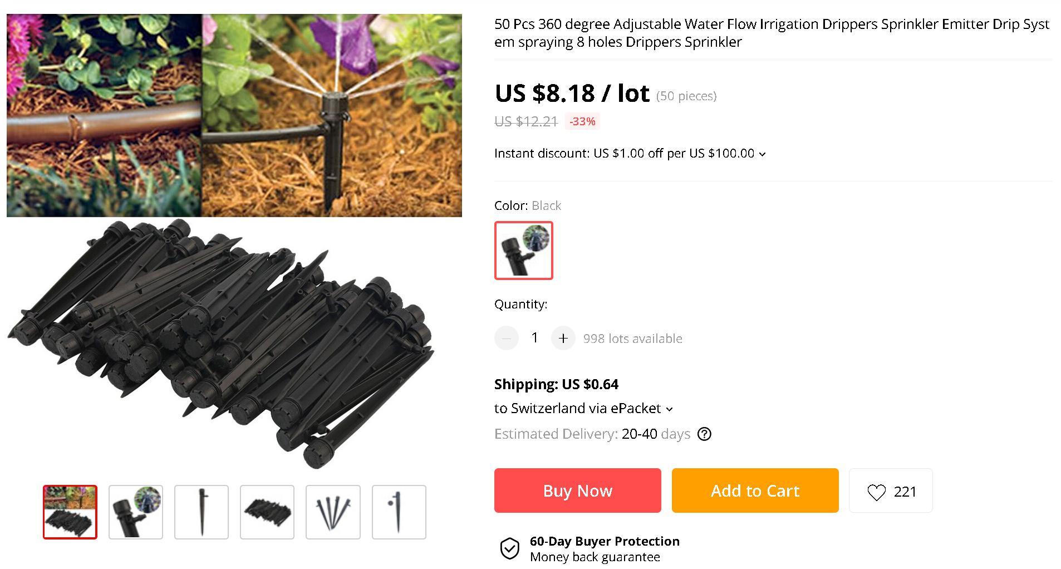Click the buyer protection shield icon

click(509, 548)
